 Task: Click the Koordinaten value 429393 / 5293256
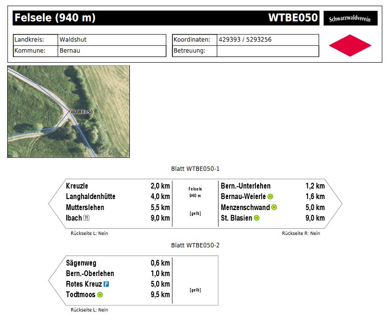(x=245, y=40)
